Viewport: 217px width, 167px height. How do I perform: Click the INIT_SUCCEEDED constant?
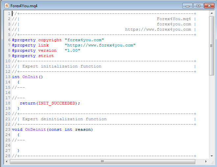57,103
